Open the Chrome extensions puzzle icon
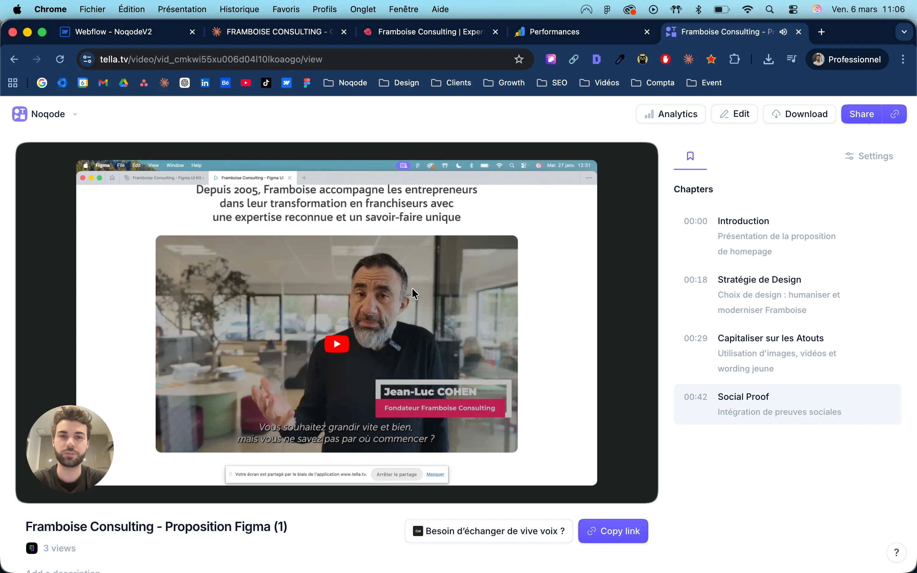Viewport: 917px width, 573px height. click(734, 59)
